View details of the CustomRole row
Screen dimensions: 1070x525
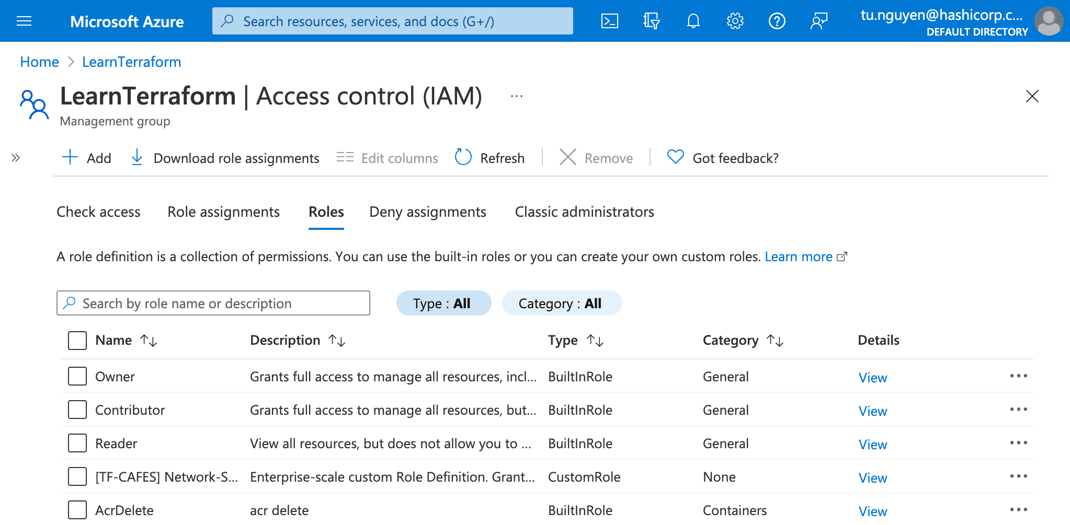pyautogui.click(x=873, y=477)
